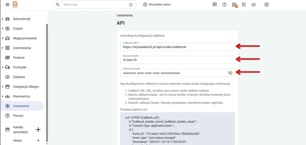Click the Ustawienia breadcrumb text

[x=125, y=15]
